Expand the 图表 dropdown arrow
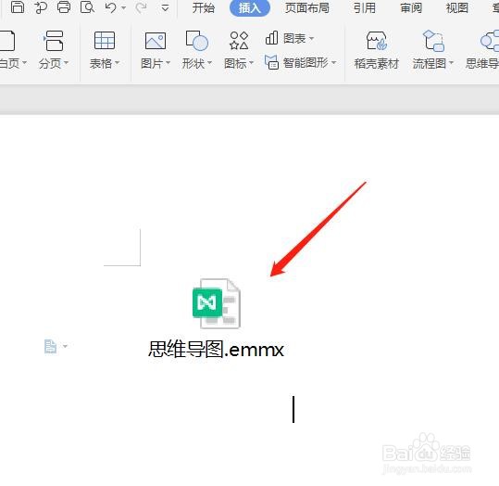This screenshot has width=499, height=486. pyautogui.click(x=312, y=39)
